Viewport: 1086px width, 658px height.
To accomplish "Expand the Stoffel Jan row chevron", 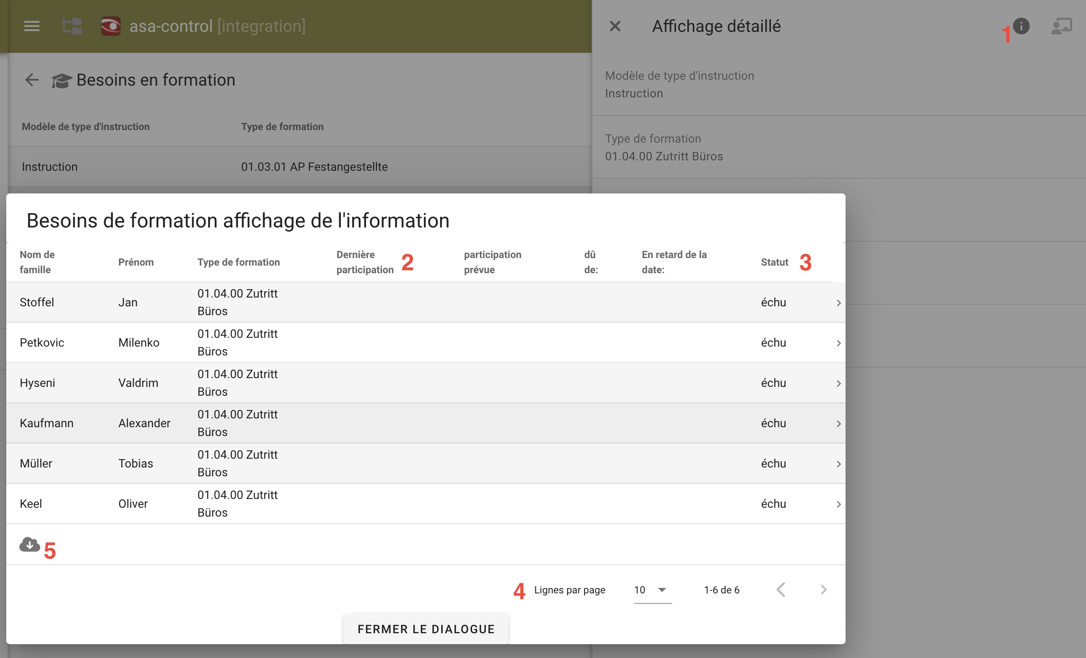I will tap(838, 303).
